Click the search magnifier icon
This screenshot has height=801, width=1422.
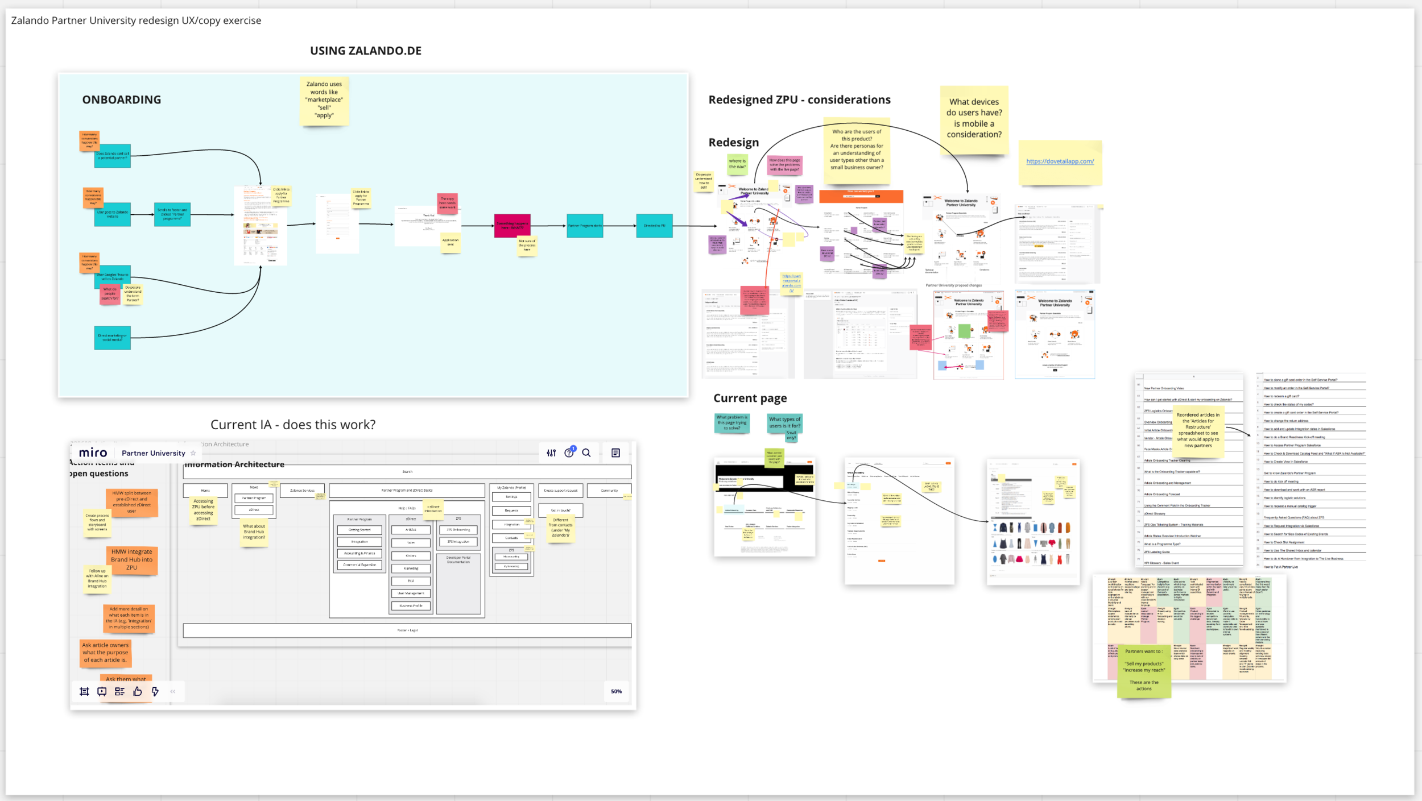tap(586, 453)
